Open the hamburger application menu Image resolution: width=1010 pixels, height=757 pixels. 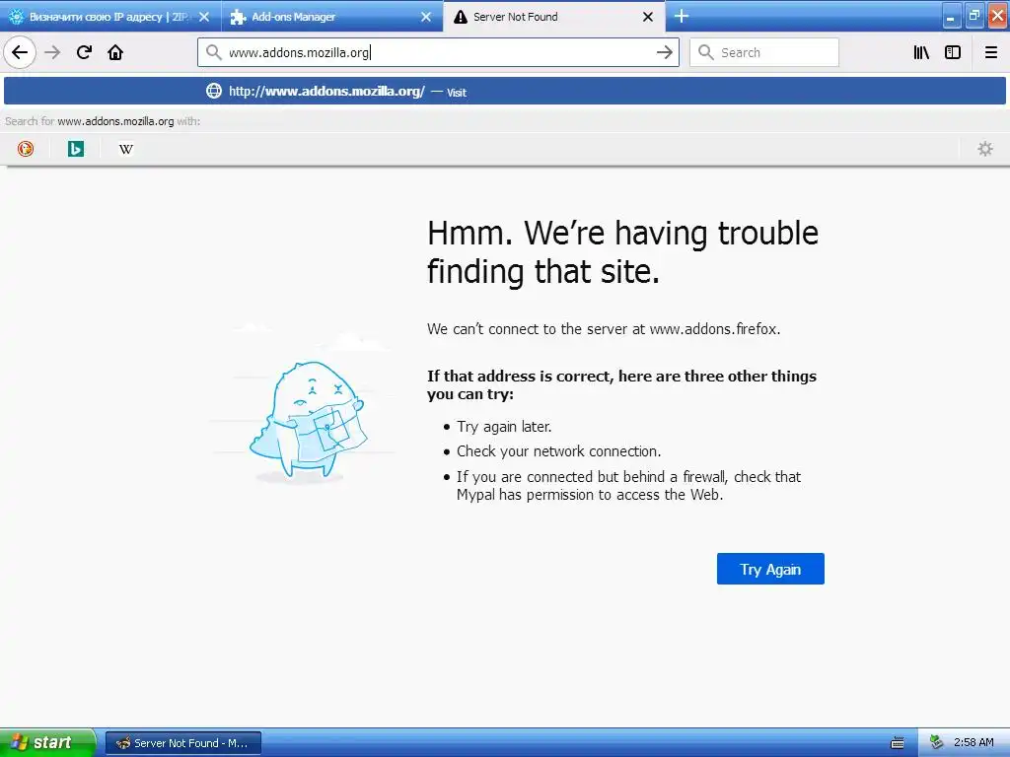tap(991, 52)
